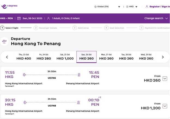Screen dimensions: 170x119
Task: Click the From HKD 260 price
Action: (152, 79)
